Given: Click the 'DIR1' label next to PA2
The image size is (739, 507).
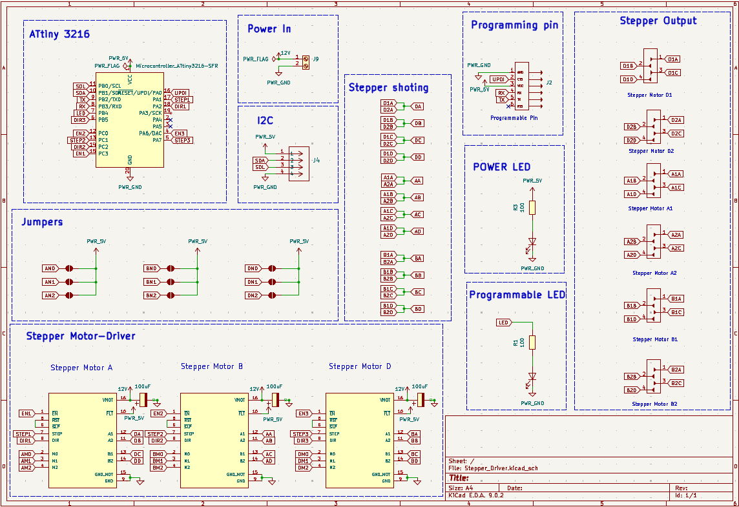Looking at the screenshot, I should 181,106.
